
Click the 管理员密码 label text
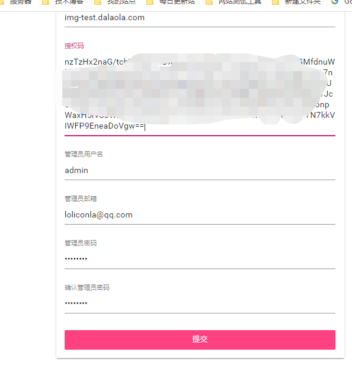81,243
